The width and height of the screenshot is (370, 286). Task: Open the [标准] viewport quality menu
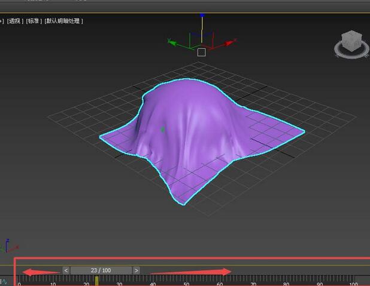tap(32, 21)
